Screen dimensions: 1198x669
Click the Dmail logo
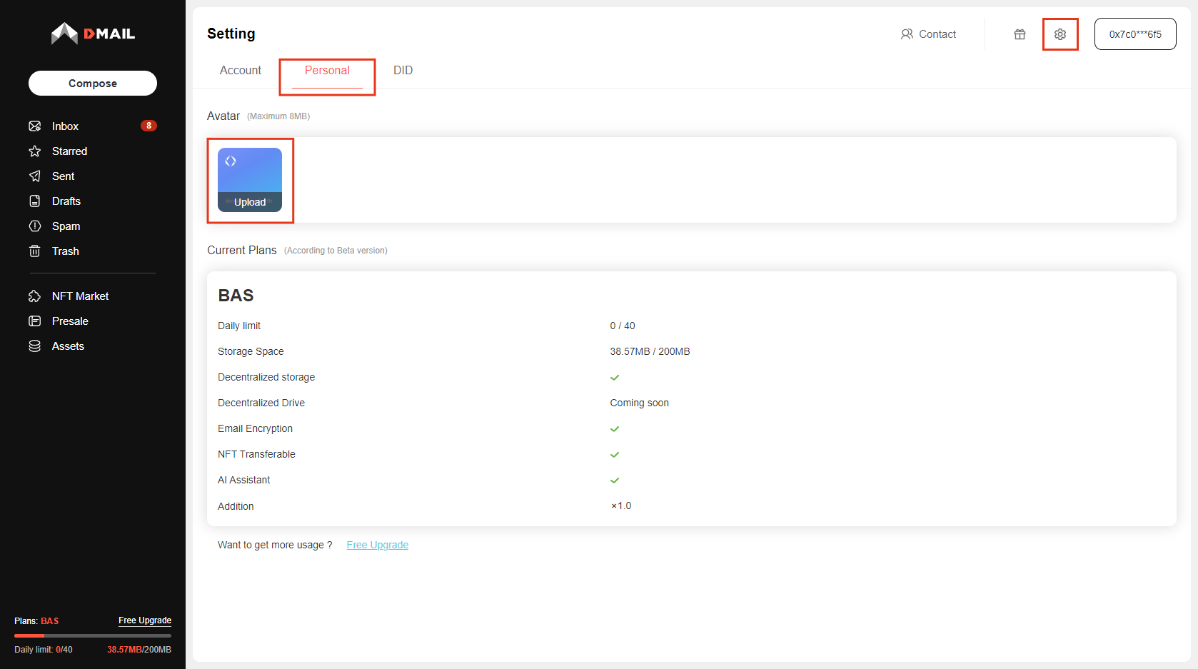93,34
